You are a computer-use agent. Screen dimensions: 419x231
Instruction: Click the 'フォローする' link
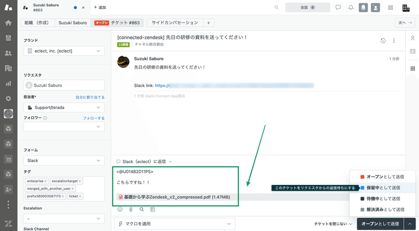pos(94,118)
